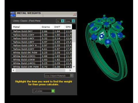The height and width of the screenshot is (103, 138).
Task: Select White Gold:14KX1 row
Action: [x=42, y=63]
